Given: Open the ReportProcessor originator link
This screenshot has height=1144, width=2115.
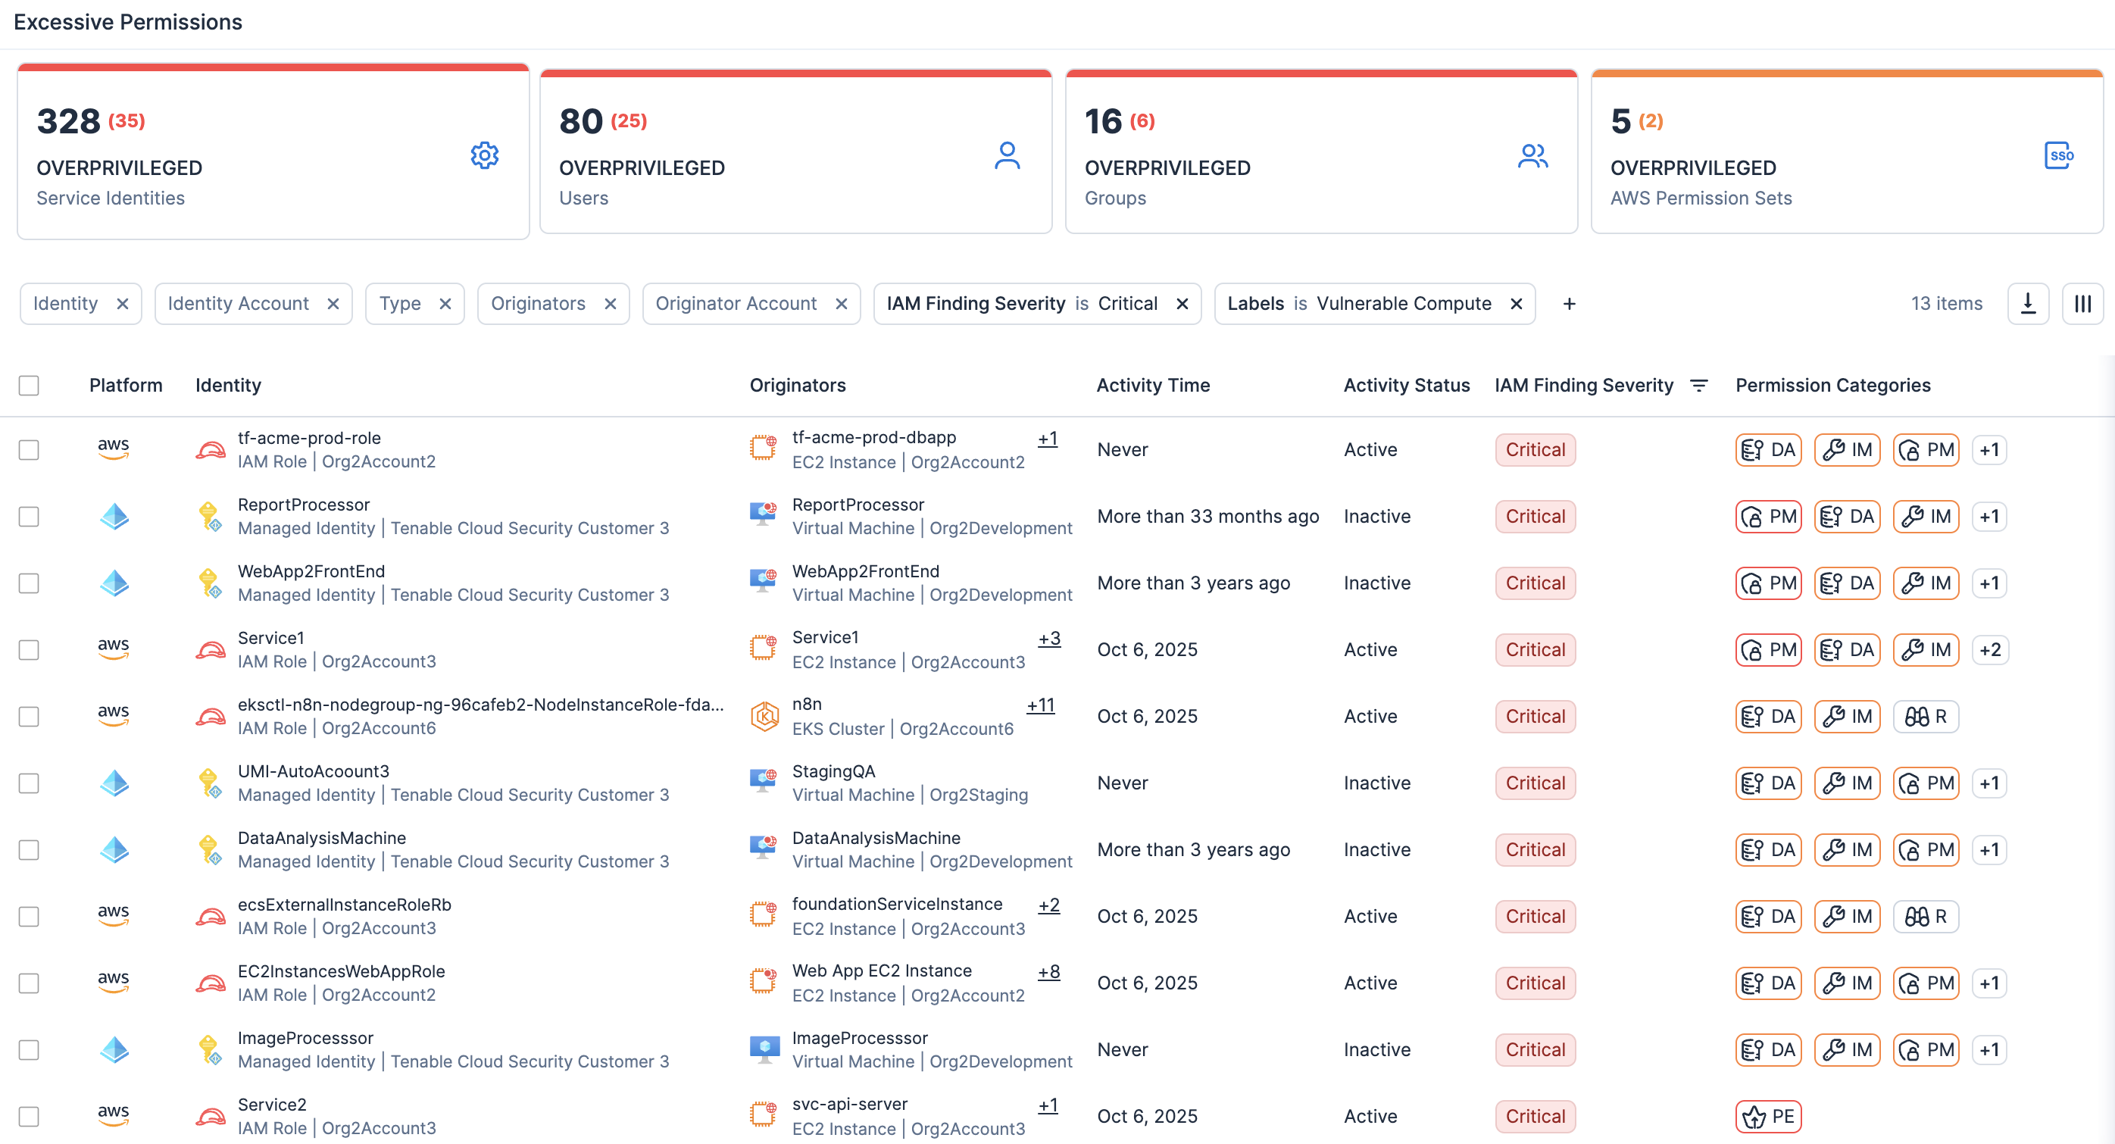Looking at the screenshot, I should (858, 505).
